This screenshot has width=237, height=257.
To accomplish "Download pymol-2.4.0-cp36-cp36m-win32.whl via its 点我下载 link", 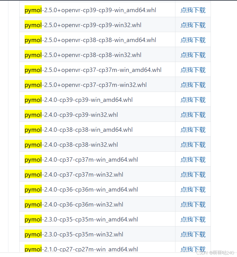I will [x=193, y=205].
